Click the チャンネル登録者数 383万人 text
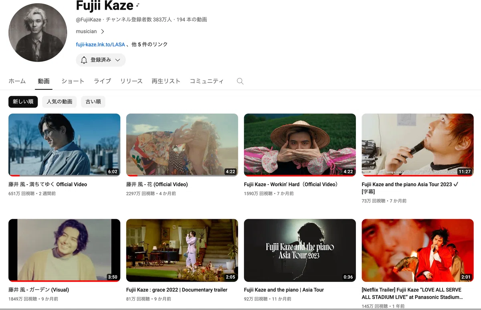The image size is (481, 310). pyautogui.click(x=139, y=20)
